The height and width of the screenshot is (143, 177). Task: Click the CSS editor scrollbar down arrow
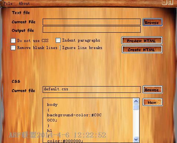(136, 140)
